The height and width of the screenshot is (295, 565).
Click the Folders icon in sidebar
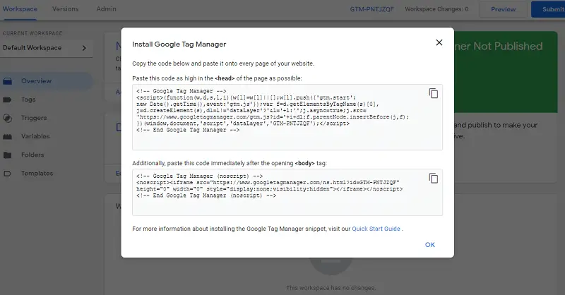8,155
